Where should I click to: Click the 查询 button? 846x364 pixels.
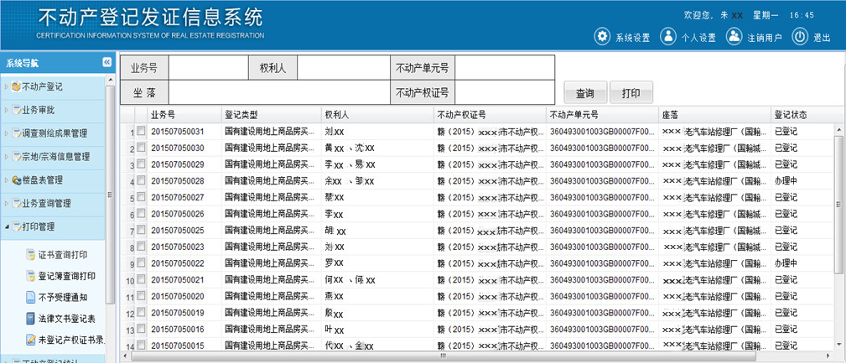pos(584,93)
